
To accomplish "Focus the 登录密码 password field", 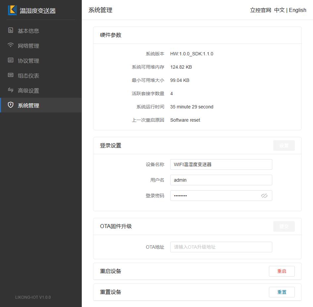I will point(221,196).
